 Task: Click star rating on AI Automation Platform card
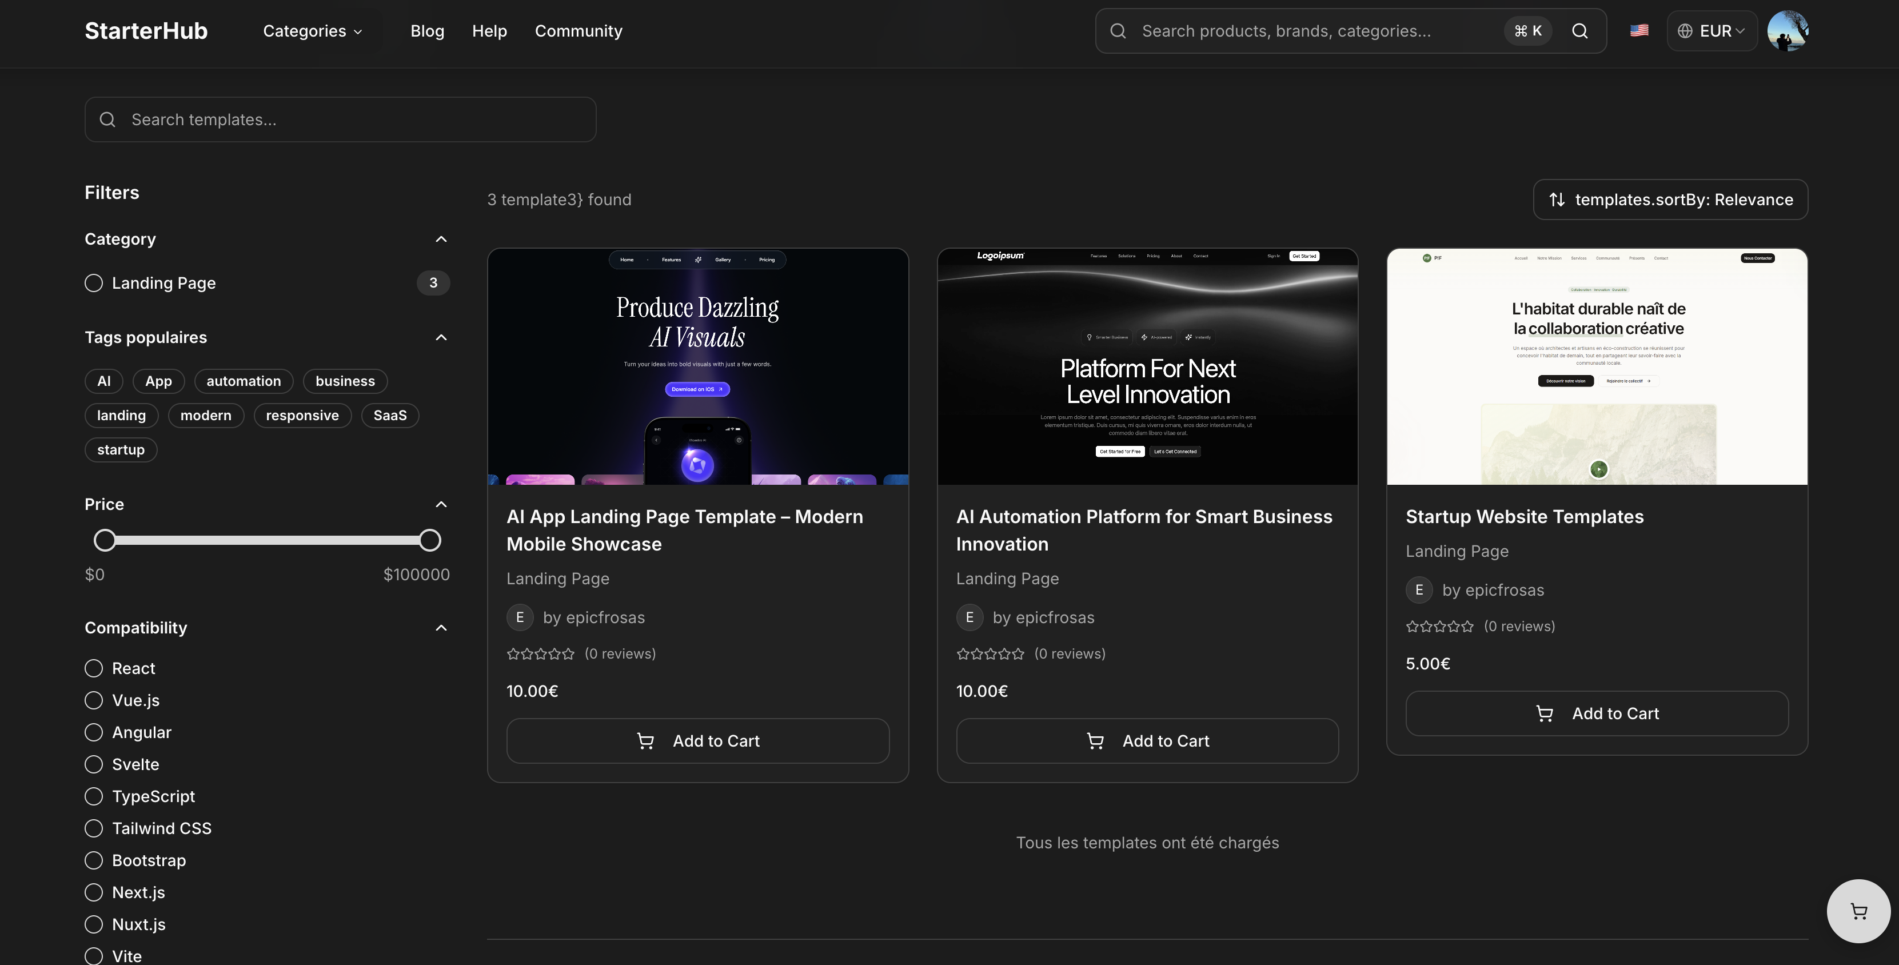(x=990, y=654)
